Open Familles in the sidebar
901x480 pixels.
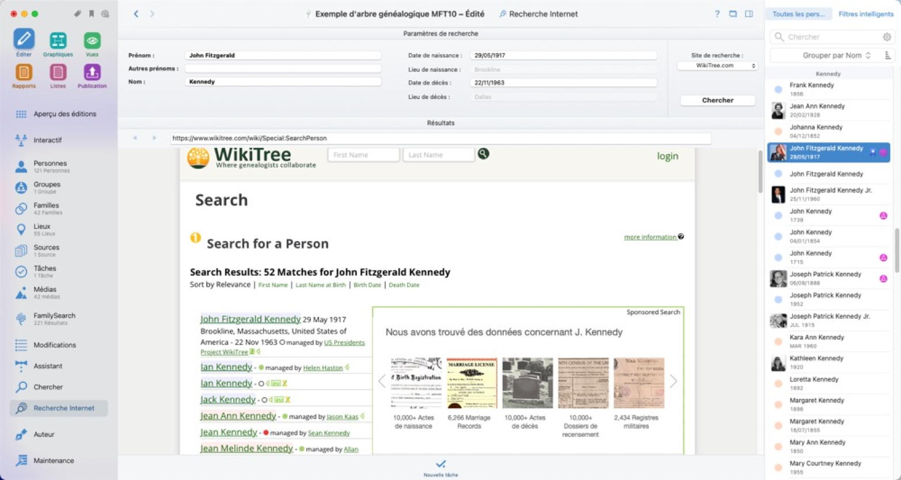(59, 208)
